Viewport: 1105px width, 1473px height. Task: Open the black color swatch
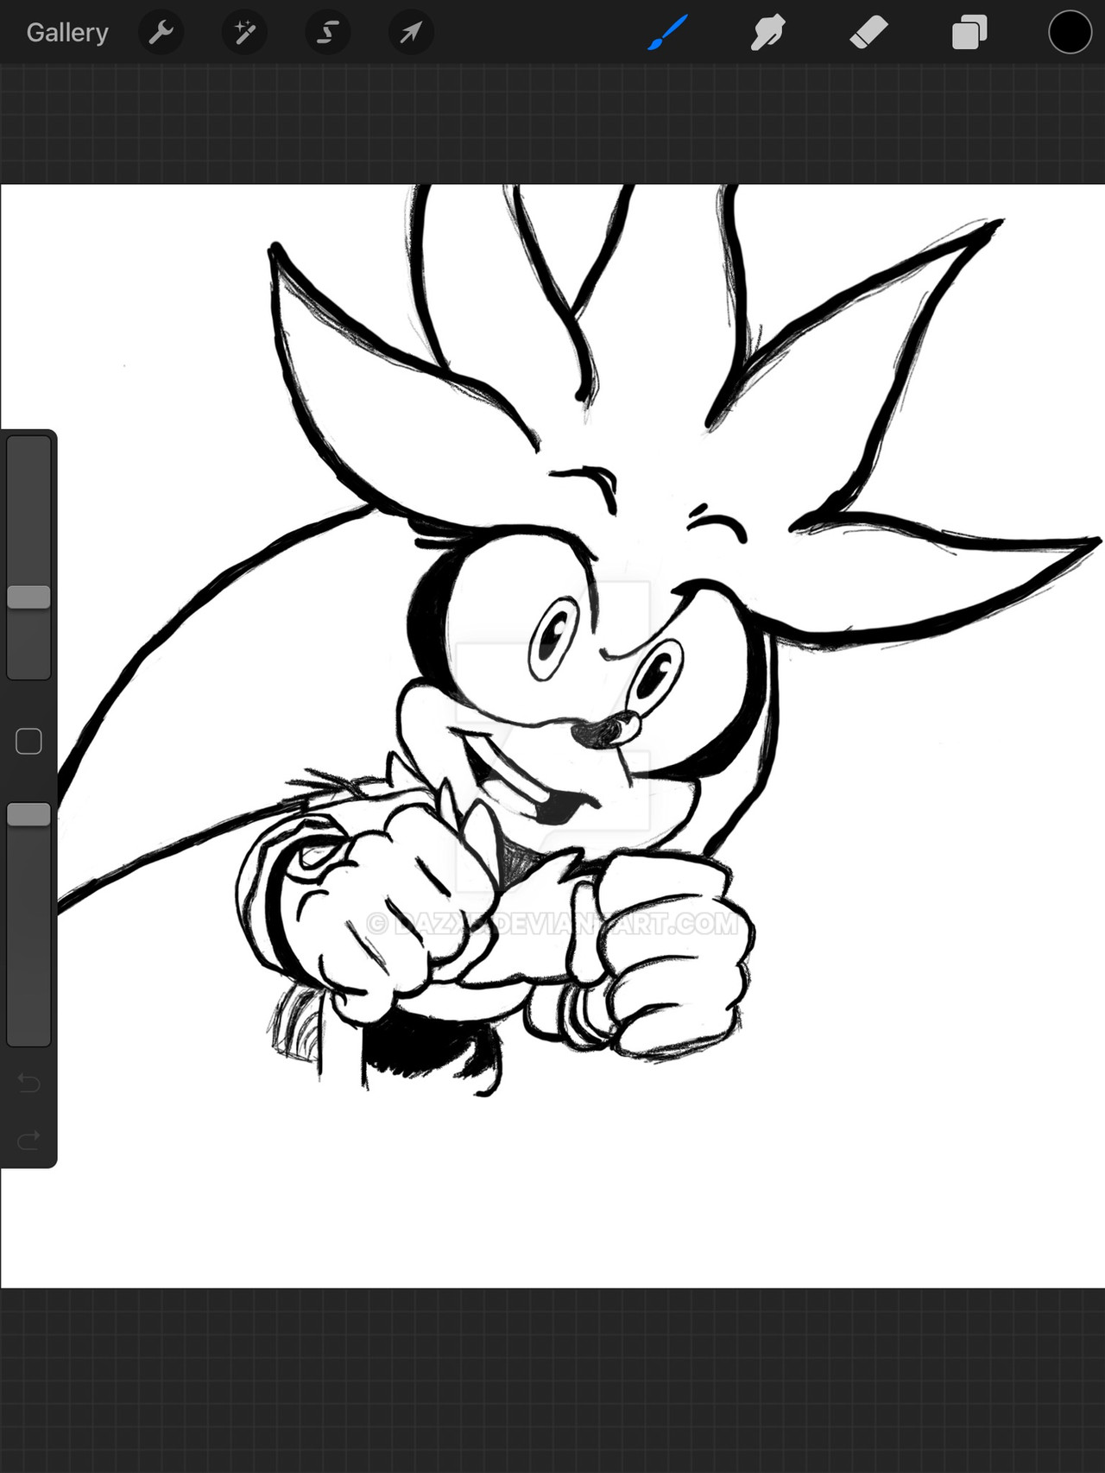pos(1070,33)
